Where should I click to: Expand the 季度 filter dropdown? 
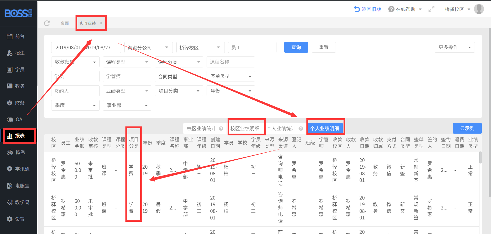[x=75, y=105]
